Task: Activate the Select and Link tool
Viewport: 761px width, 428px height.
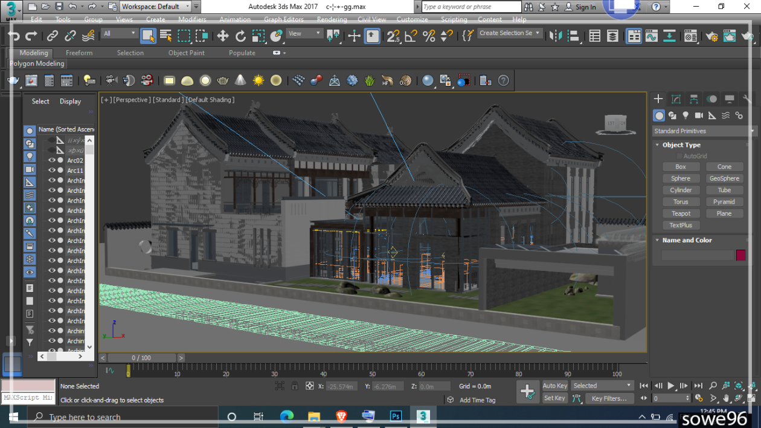Action: 53,36
